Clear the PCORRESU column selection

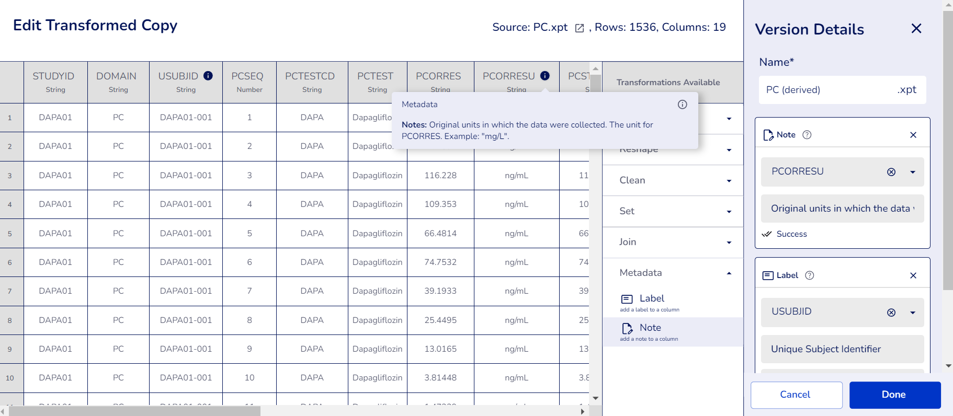[x=891, y=172]
